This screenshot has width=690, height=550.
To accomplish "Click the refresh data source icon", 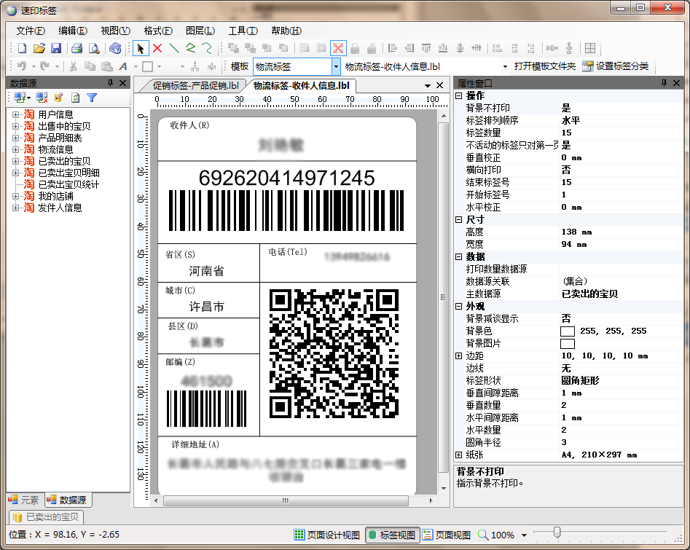I will [75, 98].
